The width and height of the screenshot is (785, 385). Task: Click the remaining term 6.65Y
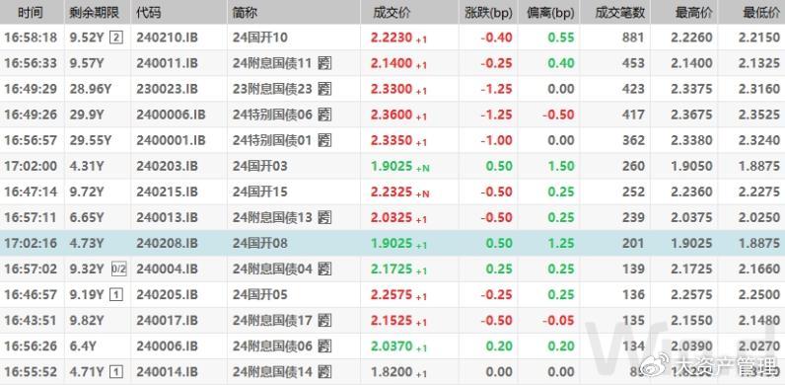(x=87, y=217)
